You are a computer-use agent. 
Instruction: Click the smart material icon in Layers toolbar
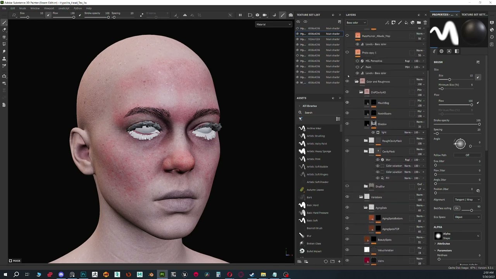tap(413, 22)
